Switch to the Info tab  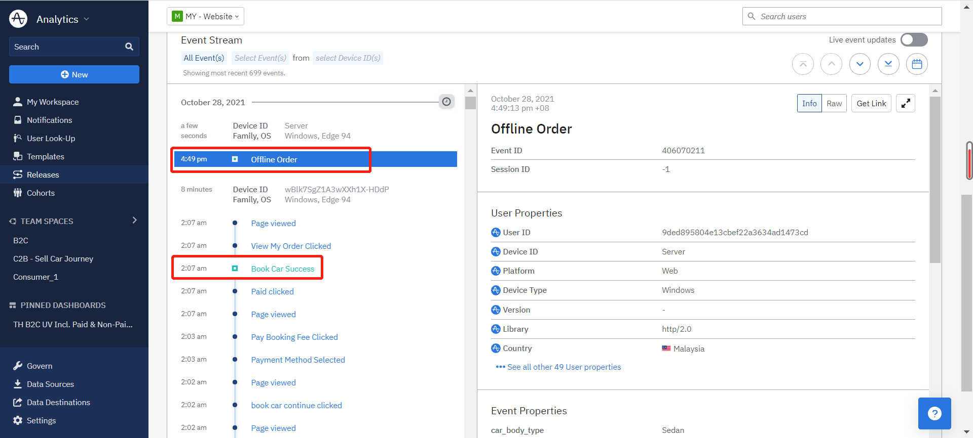pyautogui.click(x=809, y=103)
